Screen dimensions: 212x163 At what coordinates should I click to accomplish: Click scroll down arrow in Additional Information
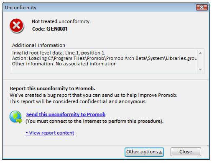(200, 70)
